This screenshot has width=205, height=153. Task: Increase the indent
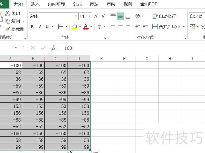click(x=145, y=27)
